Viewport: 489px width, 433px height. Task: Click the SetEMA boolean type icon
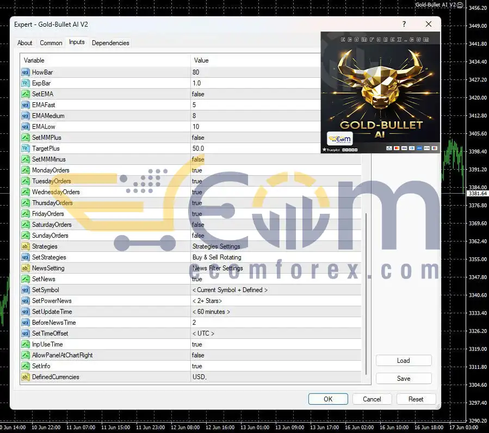click(25, 94)
